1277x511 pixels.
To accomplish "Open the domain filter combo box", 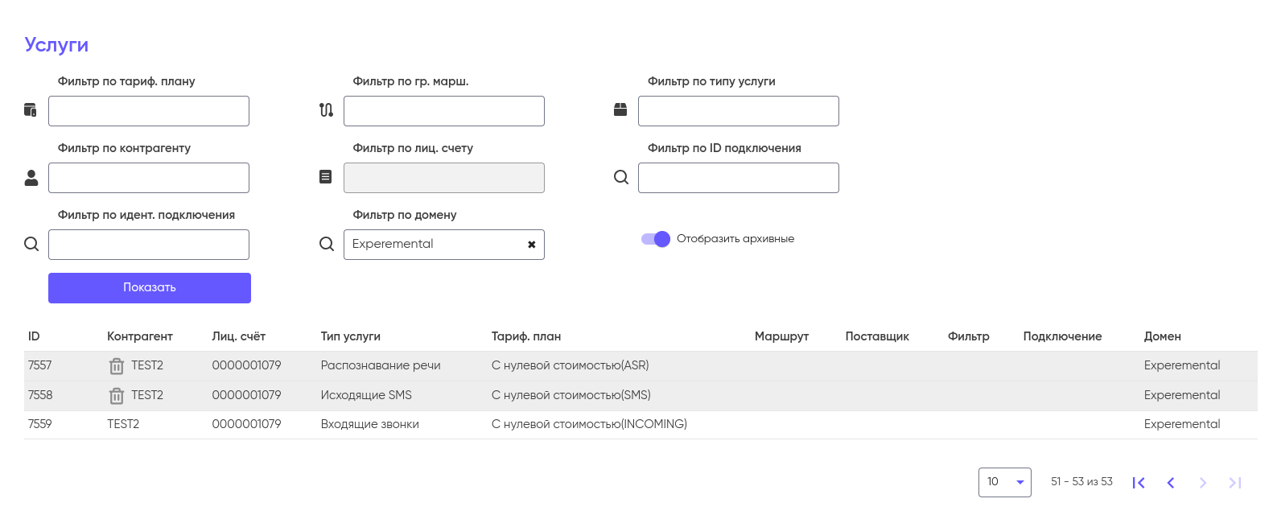I will click(435, 245).
